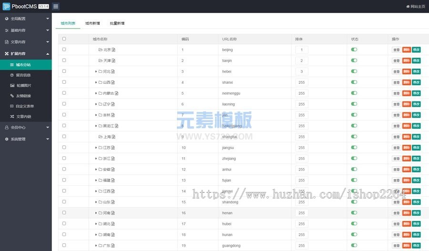Click the sort order field for hebei

(302, 71)
